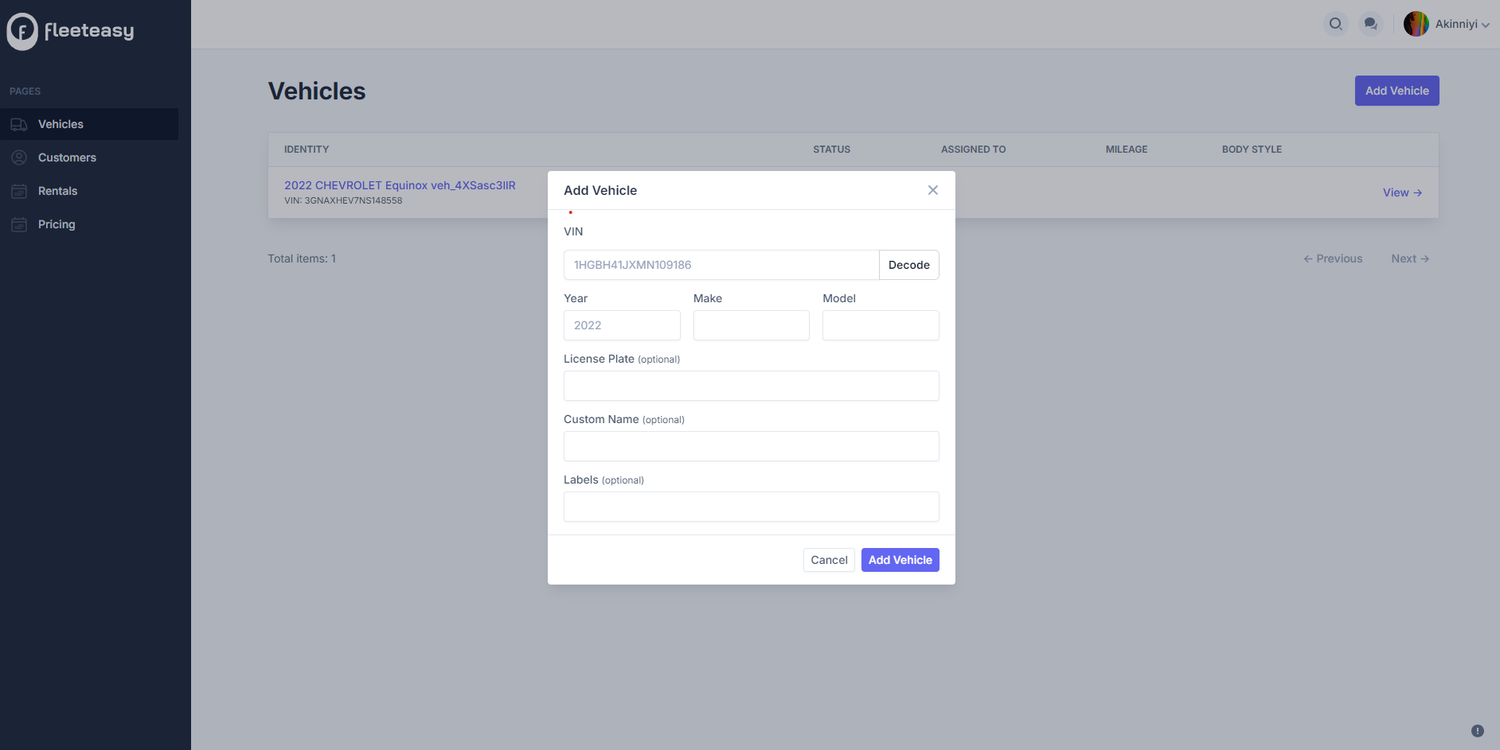Go to Previous page of vehicles
This screenshot has height=750, width=1500.
point(1333,258)
